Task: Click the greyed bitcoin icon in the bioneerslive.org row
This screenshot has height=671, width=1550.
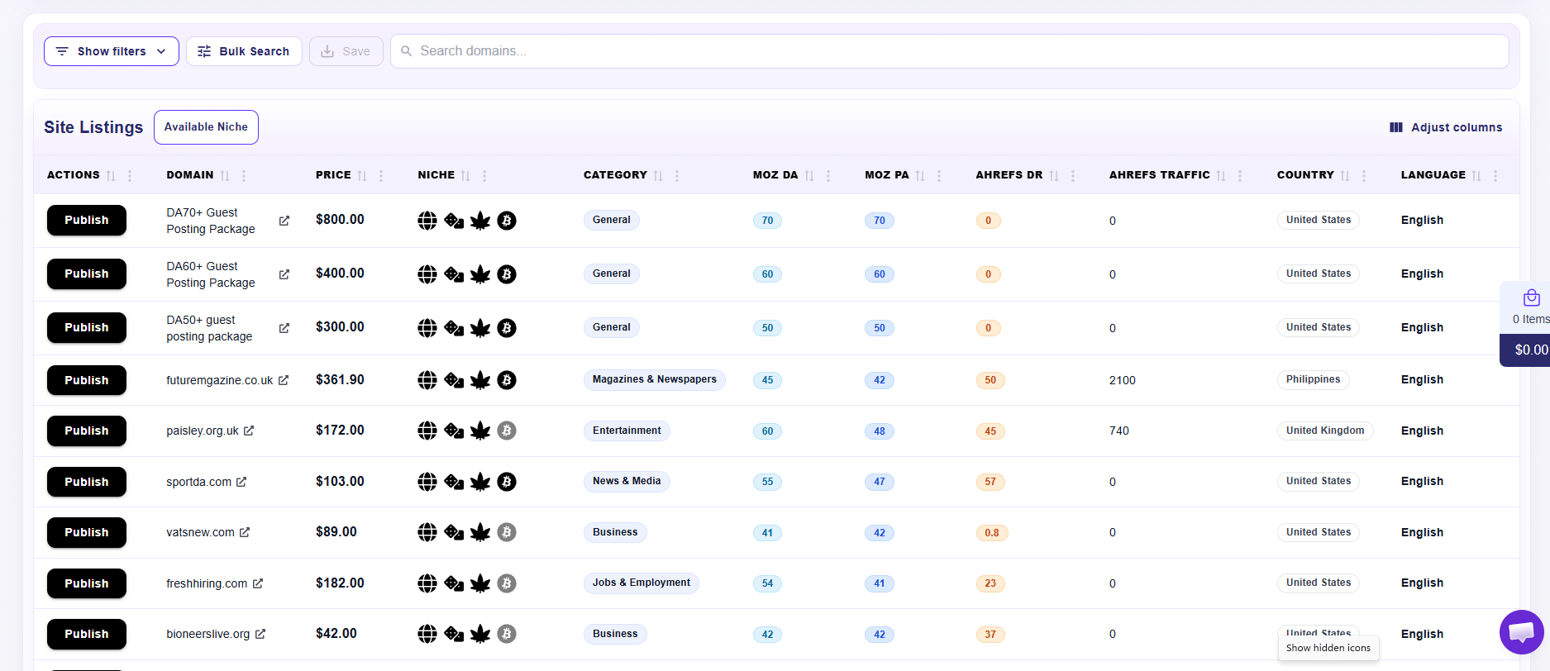Action: tap(507, 634)
